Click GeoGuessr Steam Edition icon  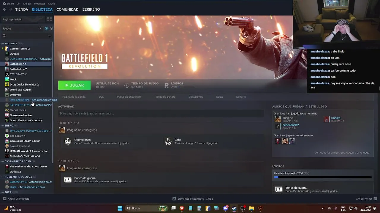tap(7, 141)
